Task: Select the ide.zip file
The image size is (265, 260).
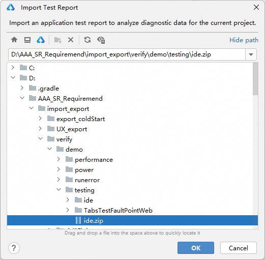Action: pyautogui.click(x=132, y=220)
